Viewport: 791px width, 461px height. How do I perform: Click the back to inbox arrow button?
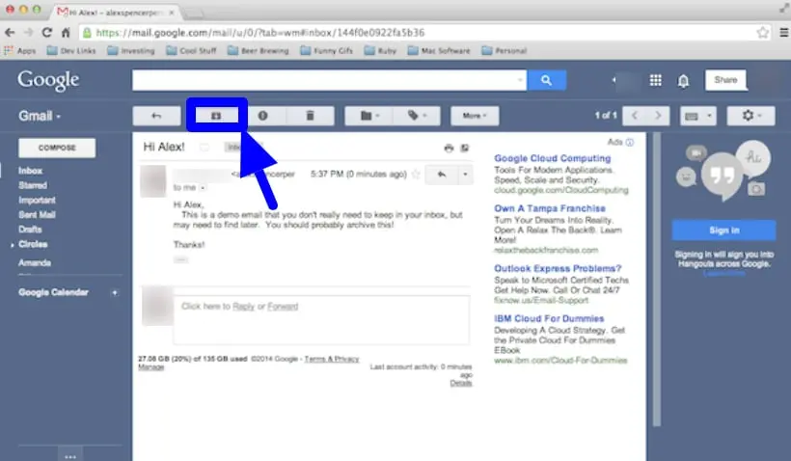coord(156,116)
